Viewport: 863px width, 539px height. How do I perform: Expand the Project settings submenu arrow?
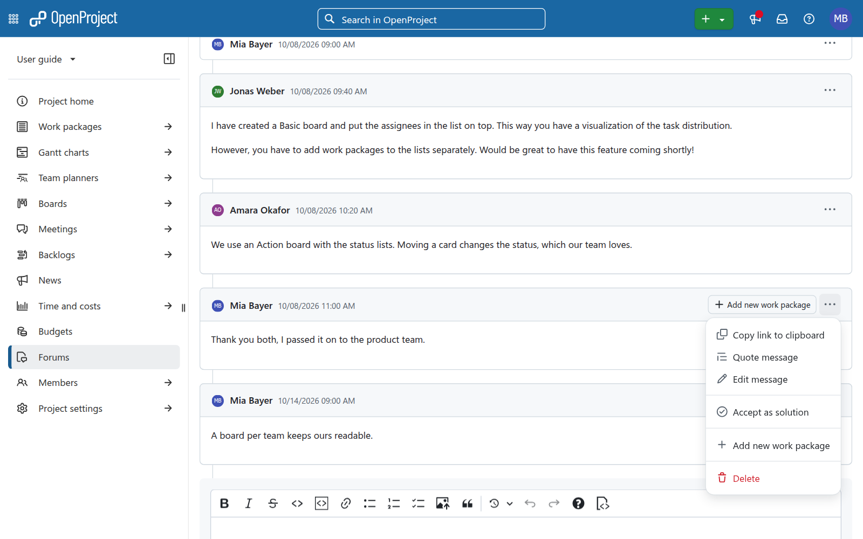168,409
